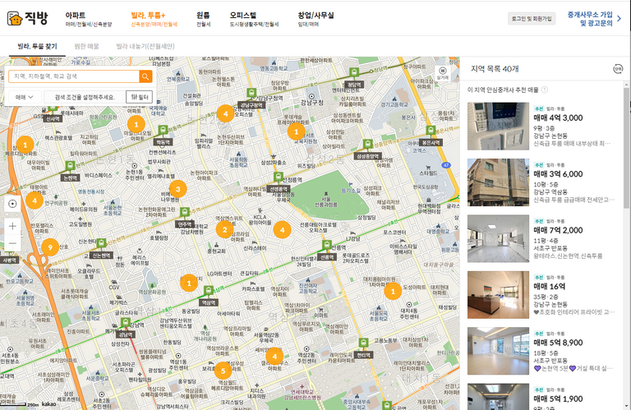Click 강남역 subway station icon
631x410 pixels.
tap(126, 323)
